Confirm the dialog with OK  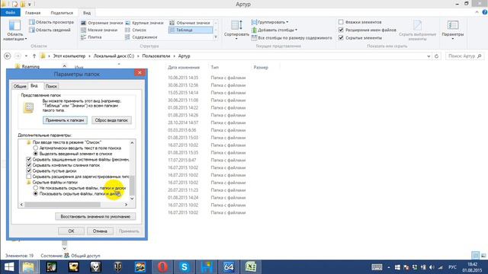(71, 231)
